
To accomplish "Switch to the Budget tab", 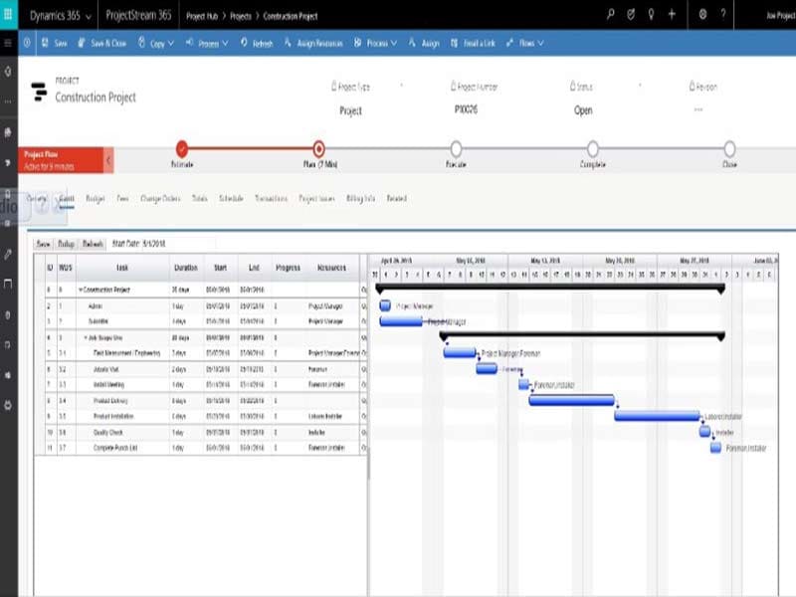I will (96, 199).
